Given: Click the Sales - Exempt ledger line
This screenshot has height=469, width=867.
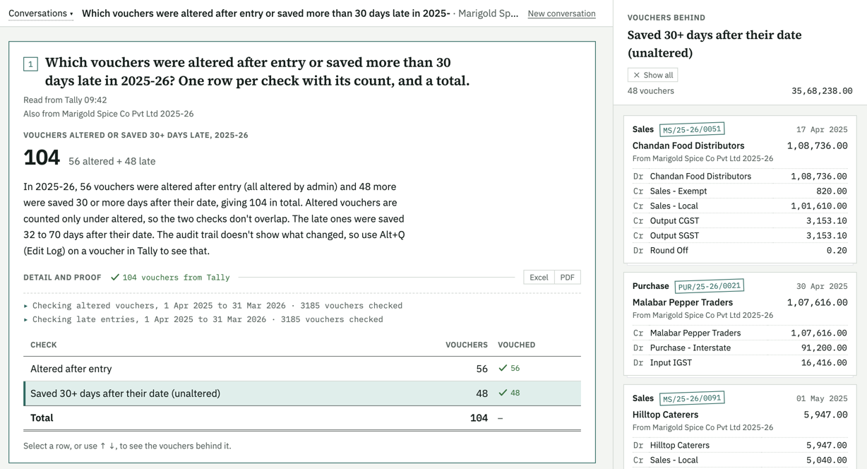Looking at the screenshot, I should [739, 191].
